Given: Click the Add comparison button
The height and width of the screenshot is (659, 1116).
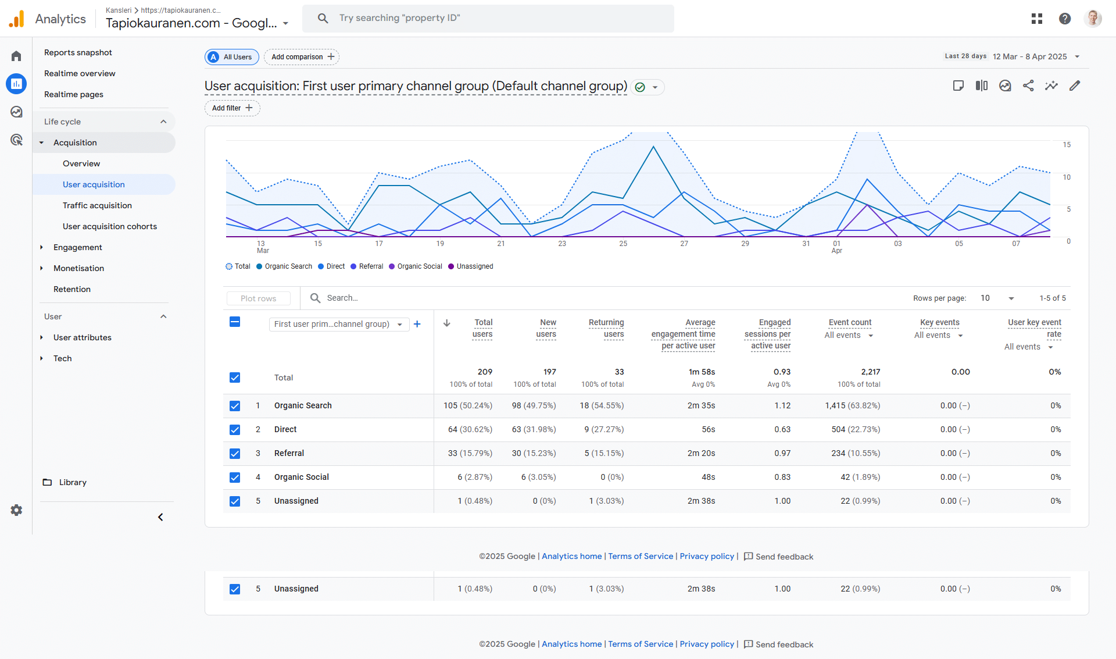Looking at the screenshot, I should (x=302, y=57).
